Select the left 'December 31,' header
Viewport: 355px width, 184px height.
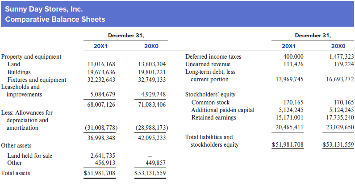tap(126, 36)
